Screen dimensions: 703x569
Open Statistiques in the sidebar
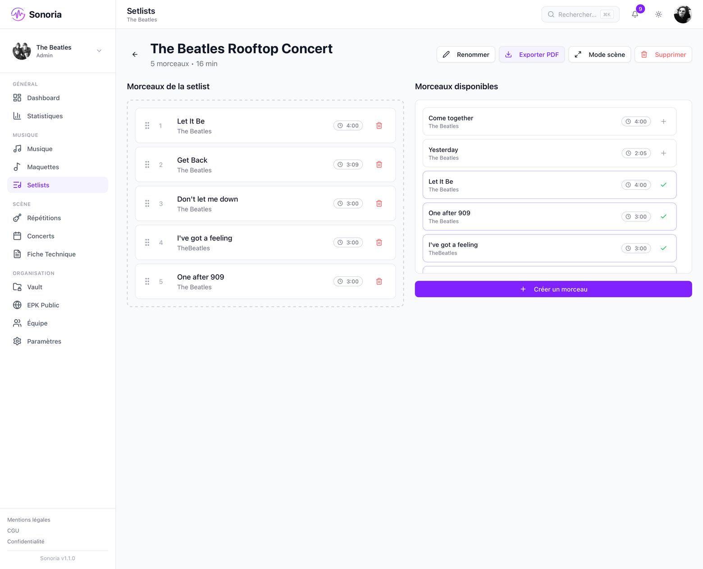tap(58, 116)
